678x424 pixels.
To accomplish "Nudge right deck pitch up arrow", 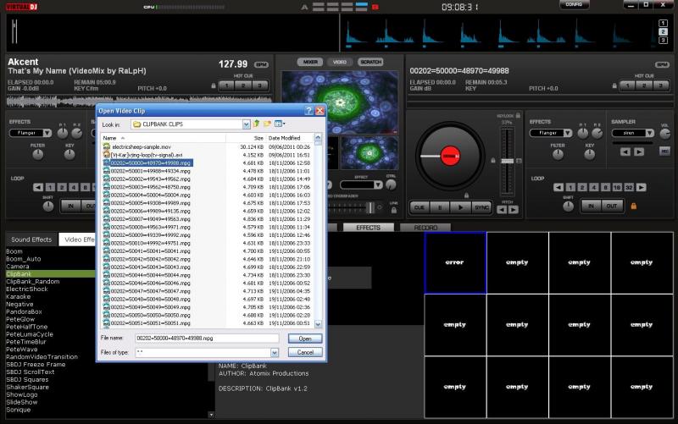I will (514, 210).
